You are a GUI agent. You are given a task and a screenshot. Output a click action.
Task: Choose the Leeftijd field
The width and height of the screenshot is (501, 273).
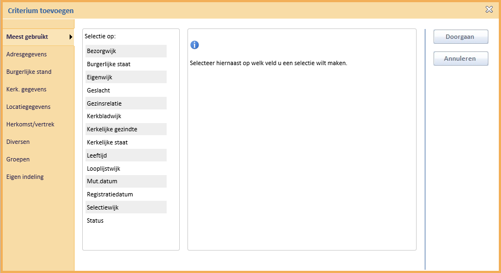coord(126,155)
